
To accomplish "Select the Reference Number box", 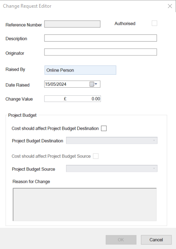I will (x=72, y=24).
